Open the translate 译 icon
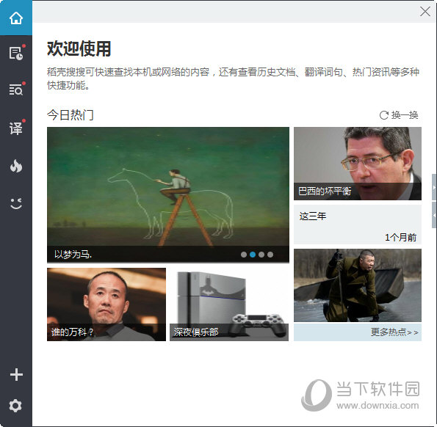Image resolution: width=437 pixels, height=427 pixels. 16,128
